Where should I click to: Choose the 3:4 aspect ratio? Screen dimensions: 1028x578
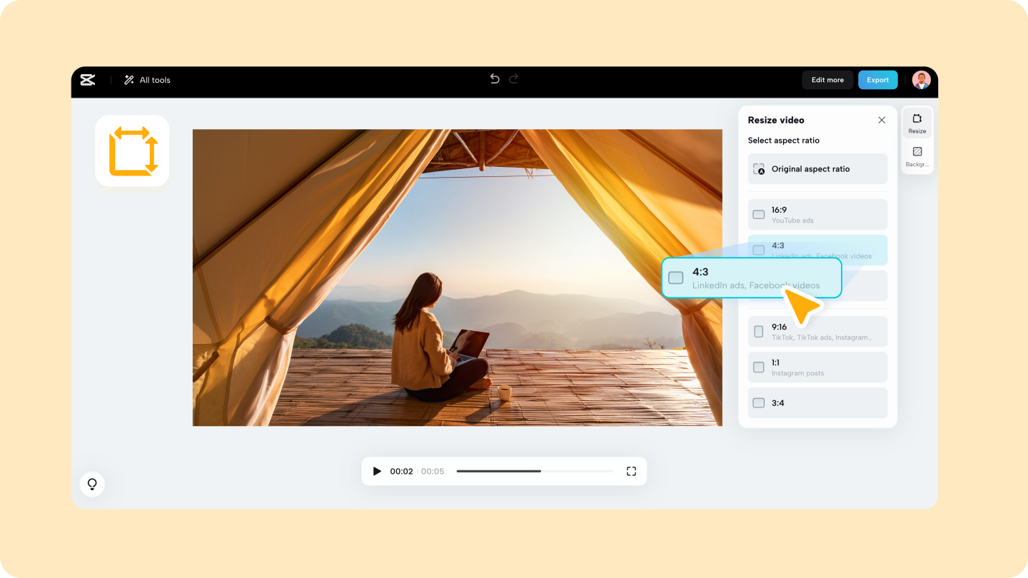coord(817,403)
